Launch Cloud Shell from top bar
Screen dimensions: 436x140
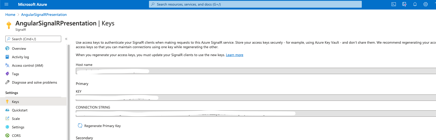394,4
